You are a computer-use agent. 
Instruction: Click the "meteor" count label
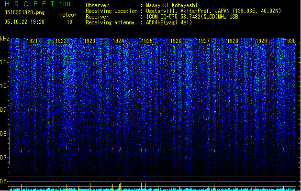pyautogui.click(x=68, y=15)
